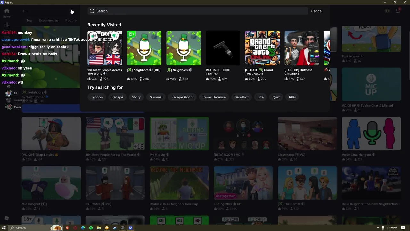
Task: Open the Cellmates VC game card
Action: (115, 183)
